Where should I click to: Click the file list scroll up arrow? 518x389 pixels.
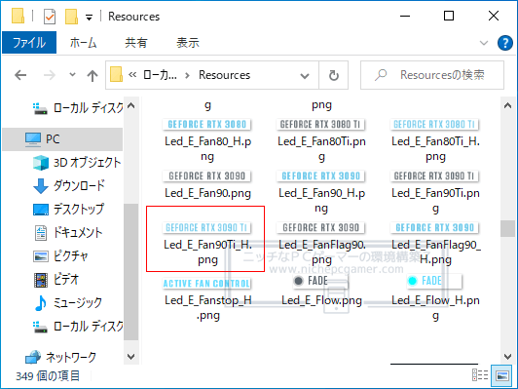(507, 105)
